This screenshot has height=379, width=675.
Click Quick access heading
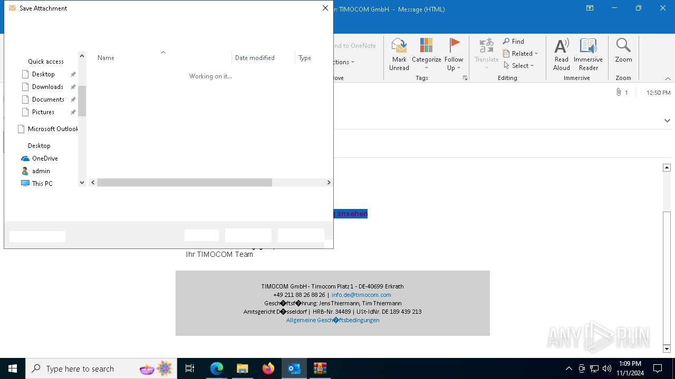click(45, 62)
